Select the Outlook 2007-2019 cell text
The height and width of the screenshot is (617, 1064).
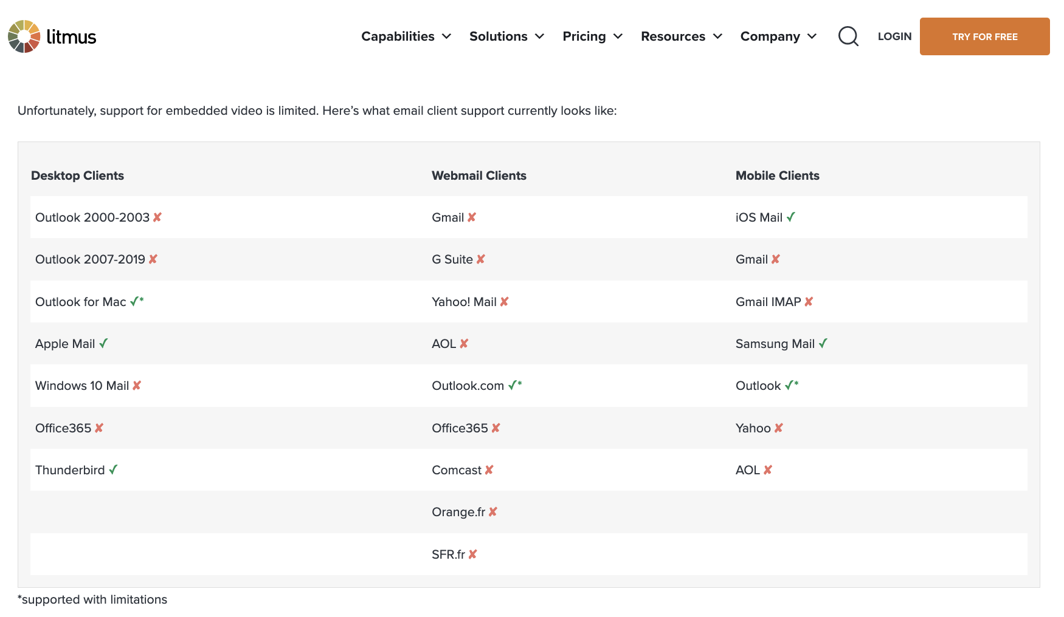tap(90, 259)
